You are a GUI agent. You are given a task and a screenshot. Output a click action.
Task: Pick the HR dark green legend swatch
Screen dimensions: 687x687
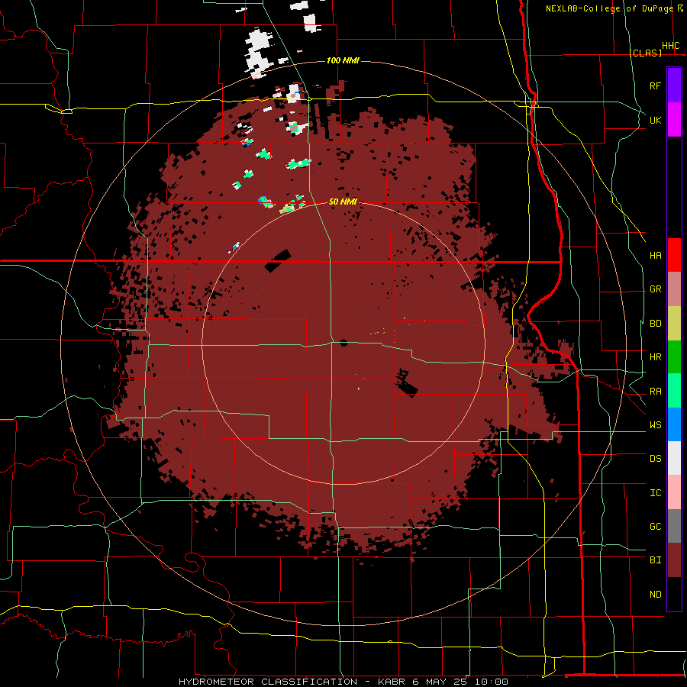point(674,357)
